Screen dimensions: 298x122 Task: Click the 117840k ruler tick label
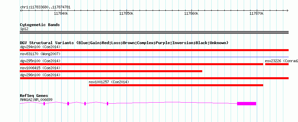pos(61,13)
